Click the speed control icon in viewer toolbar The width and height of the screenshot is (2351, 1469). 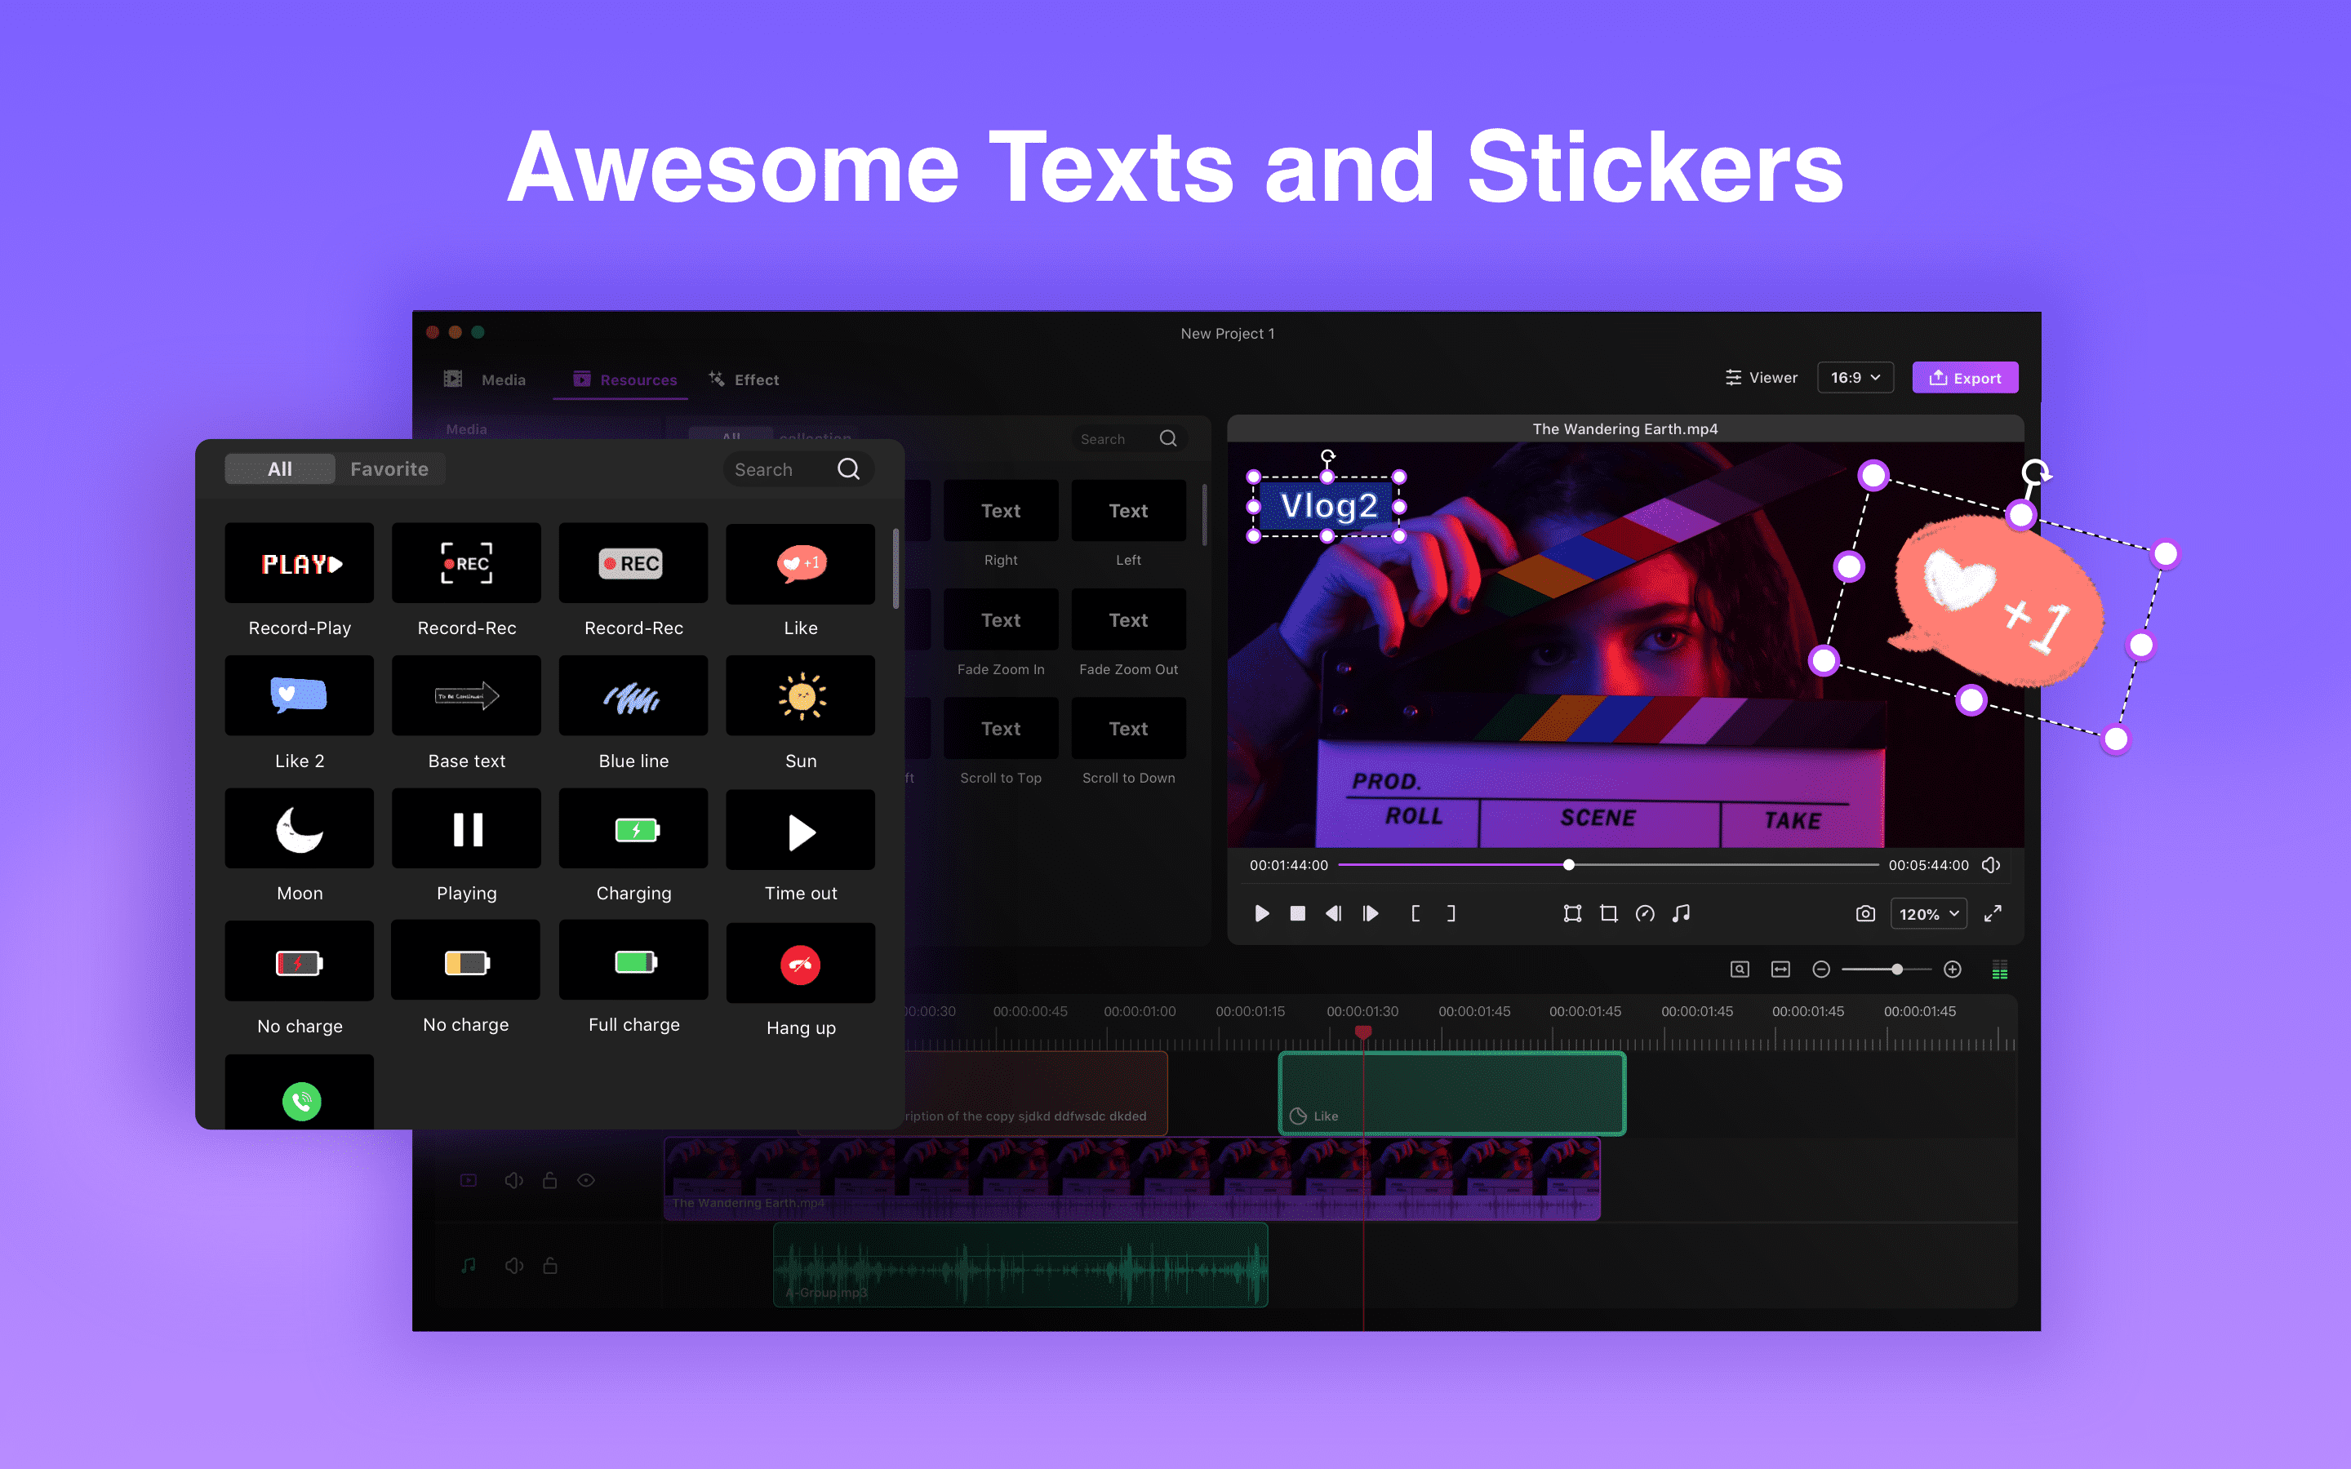[x=1646, y=913]
